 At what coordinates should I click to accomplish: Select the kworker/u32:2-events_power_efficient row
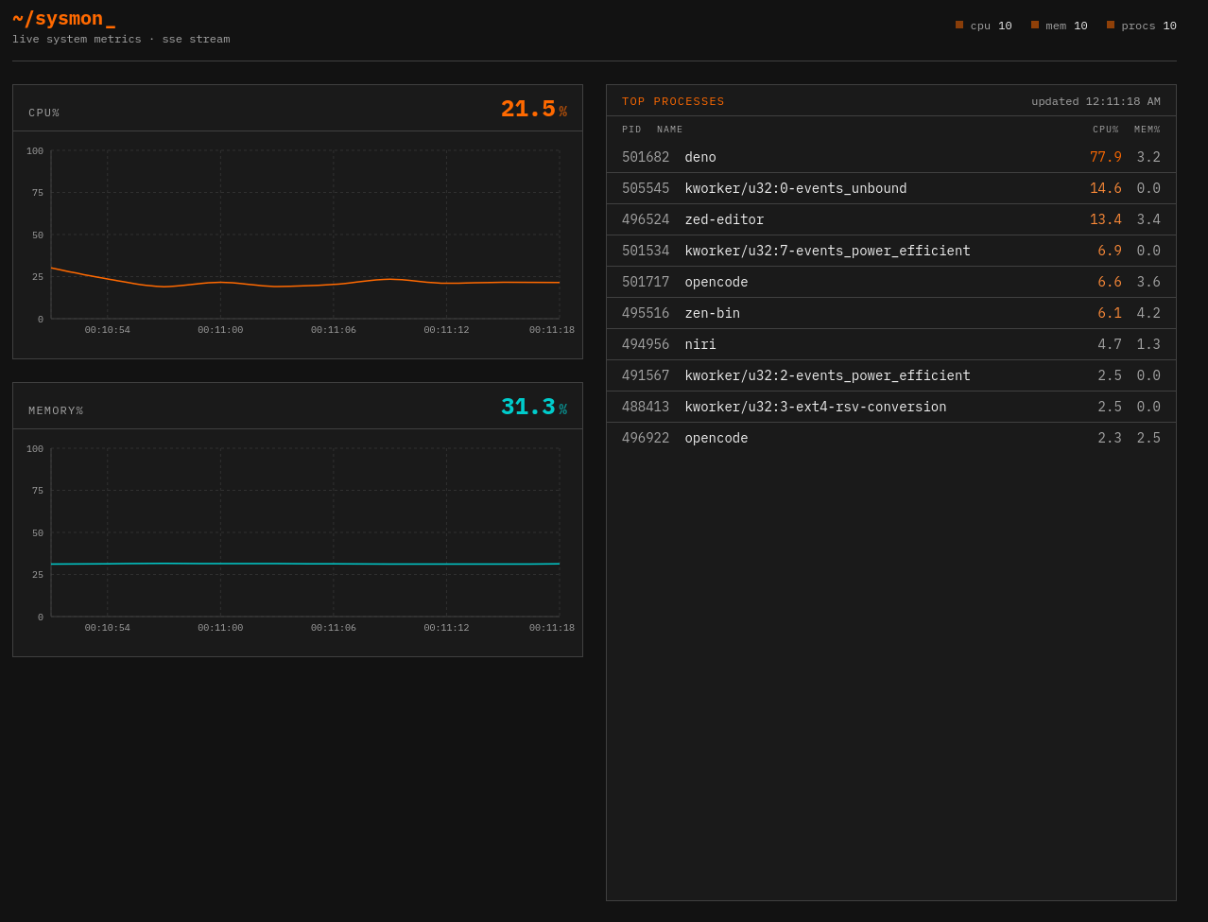(891, 375)
